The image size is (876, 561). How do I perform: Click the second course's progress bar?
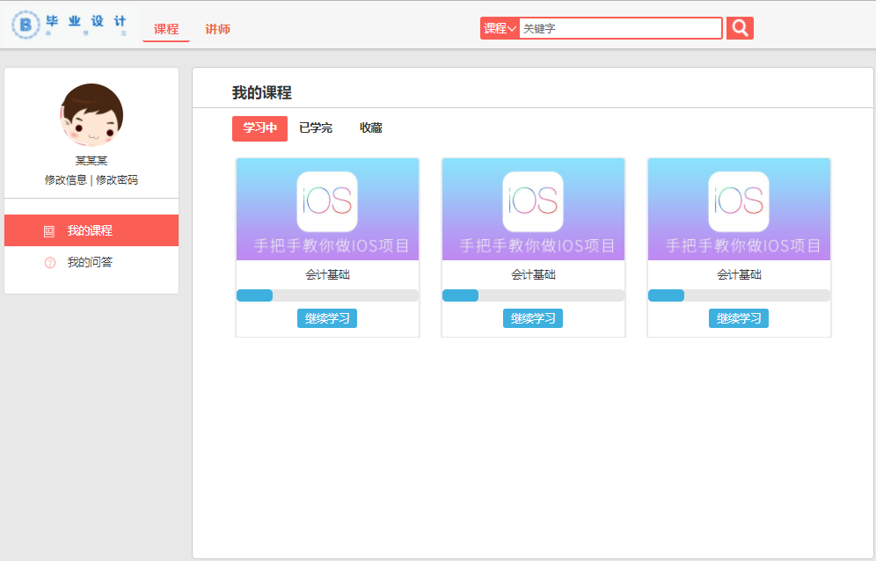click(x=533, y=295)
